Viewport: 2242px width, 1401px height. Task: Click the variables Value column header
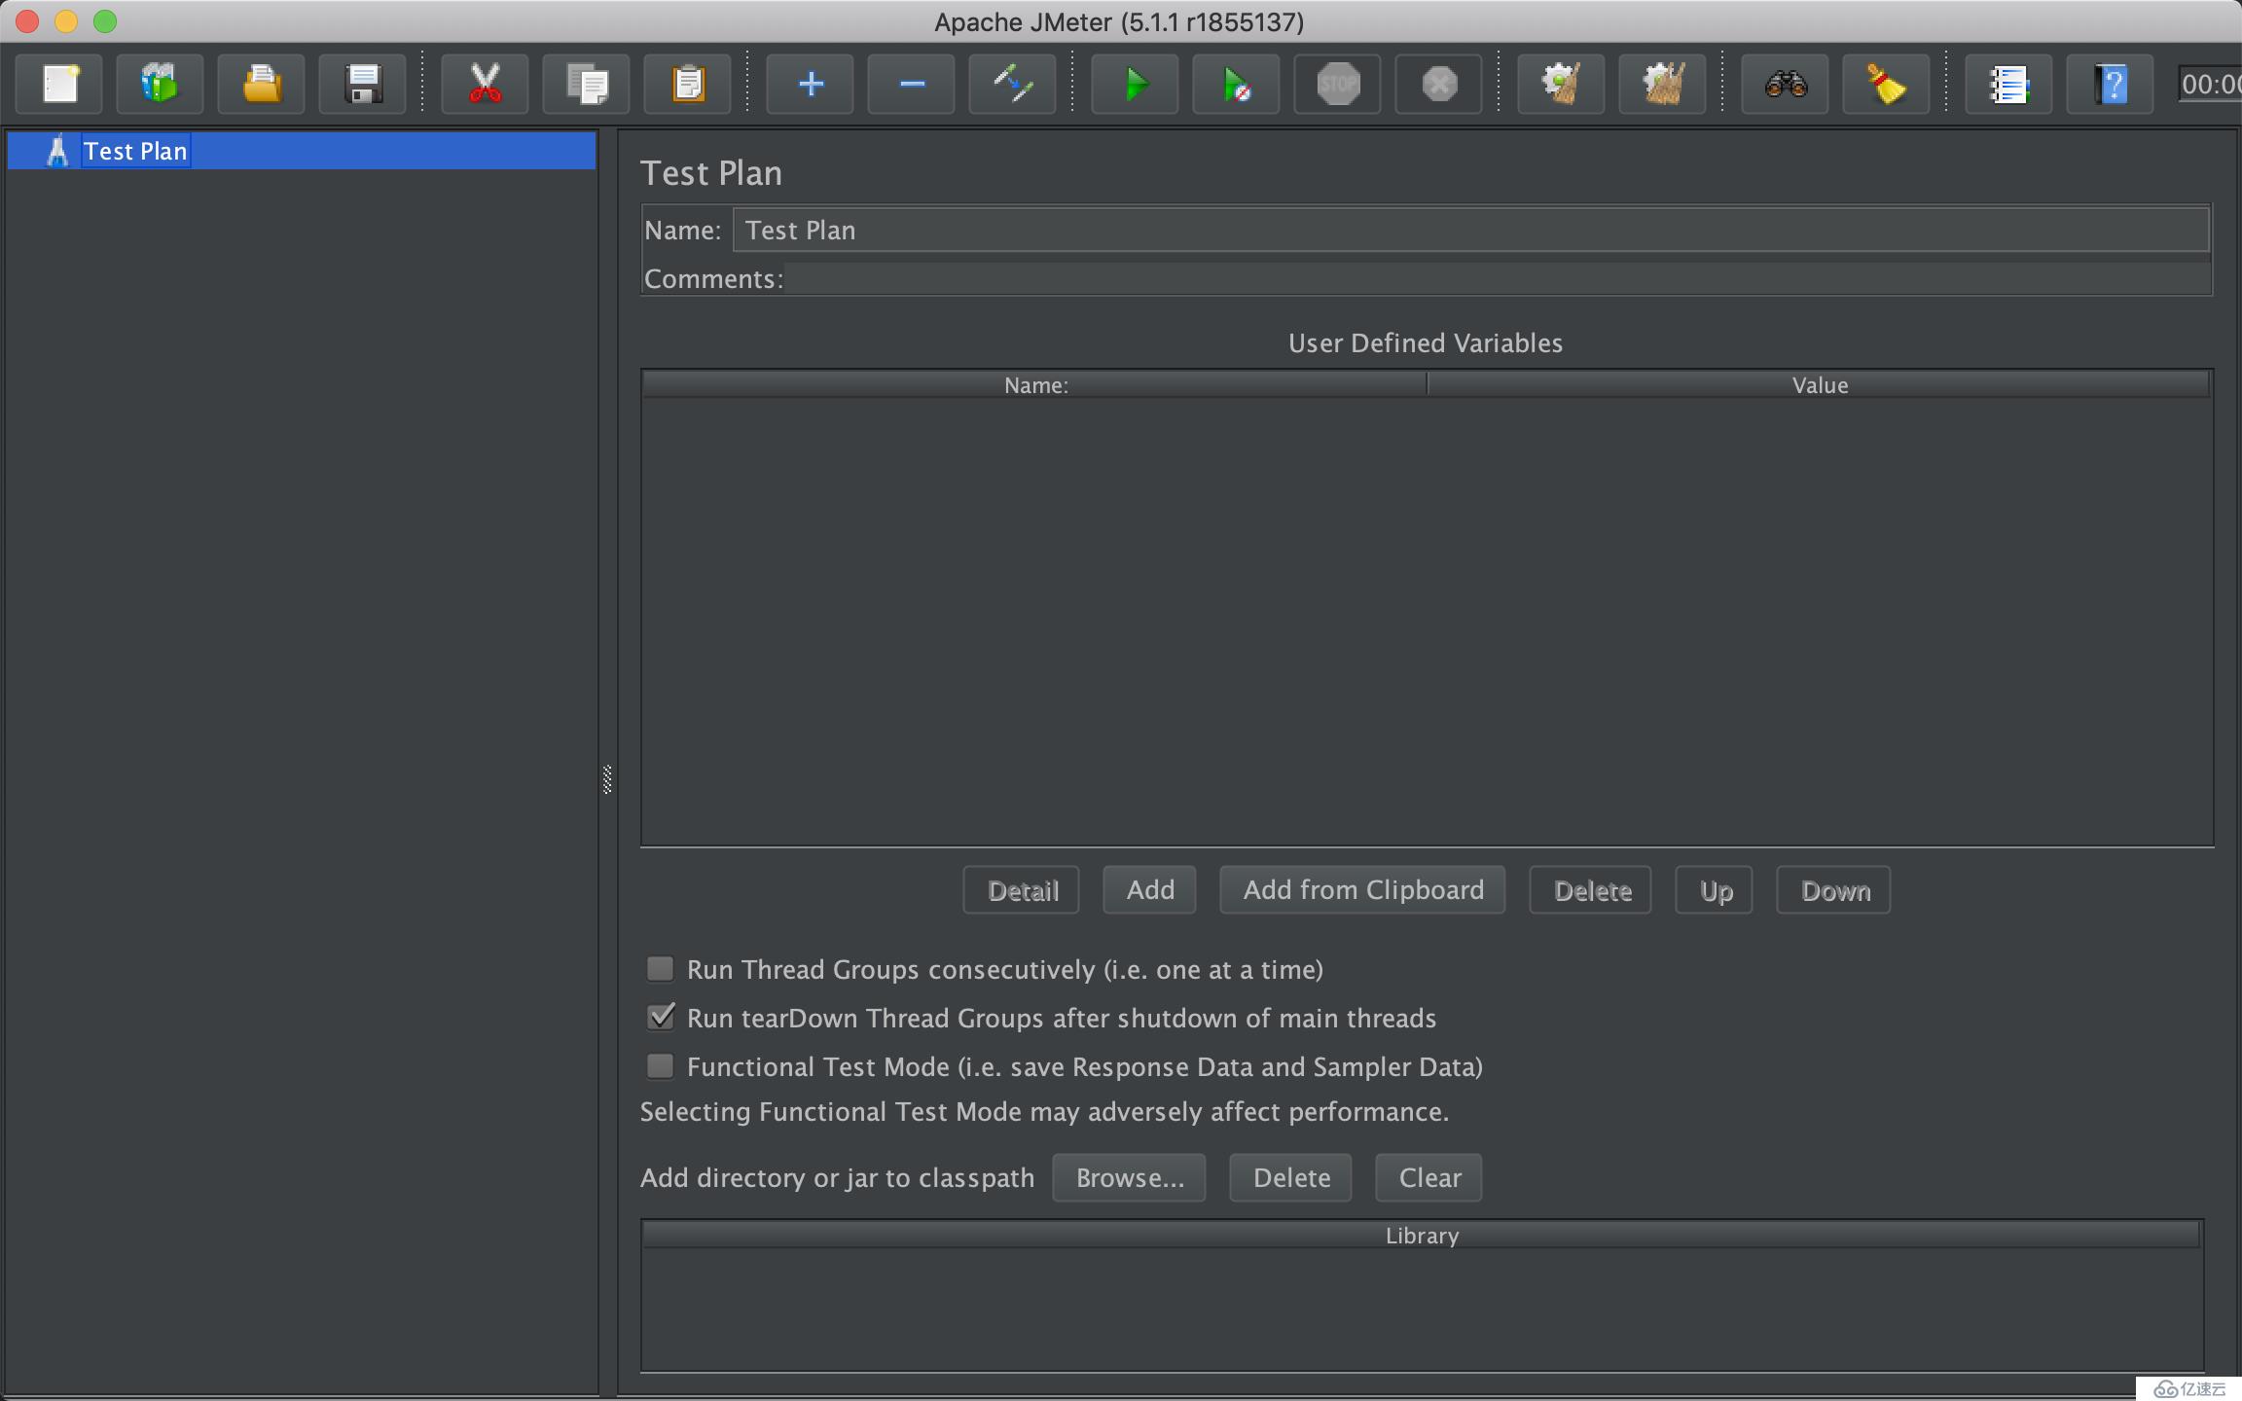1820,385
